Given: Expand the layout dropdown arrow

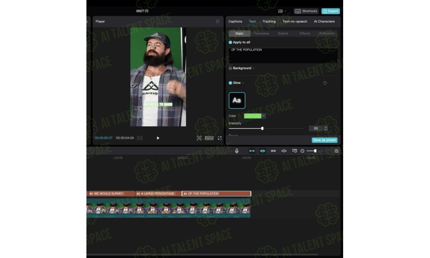Looking at the screenshot, I should (285, 11).
